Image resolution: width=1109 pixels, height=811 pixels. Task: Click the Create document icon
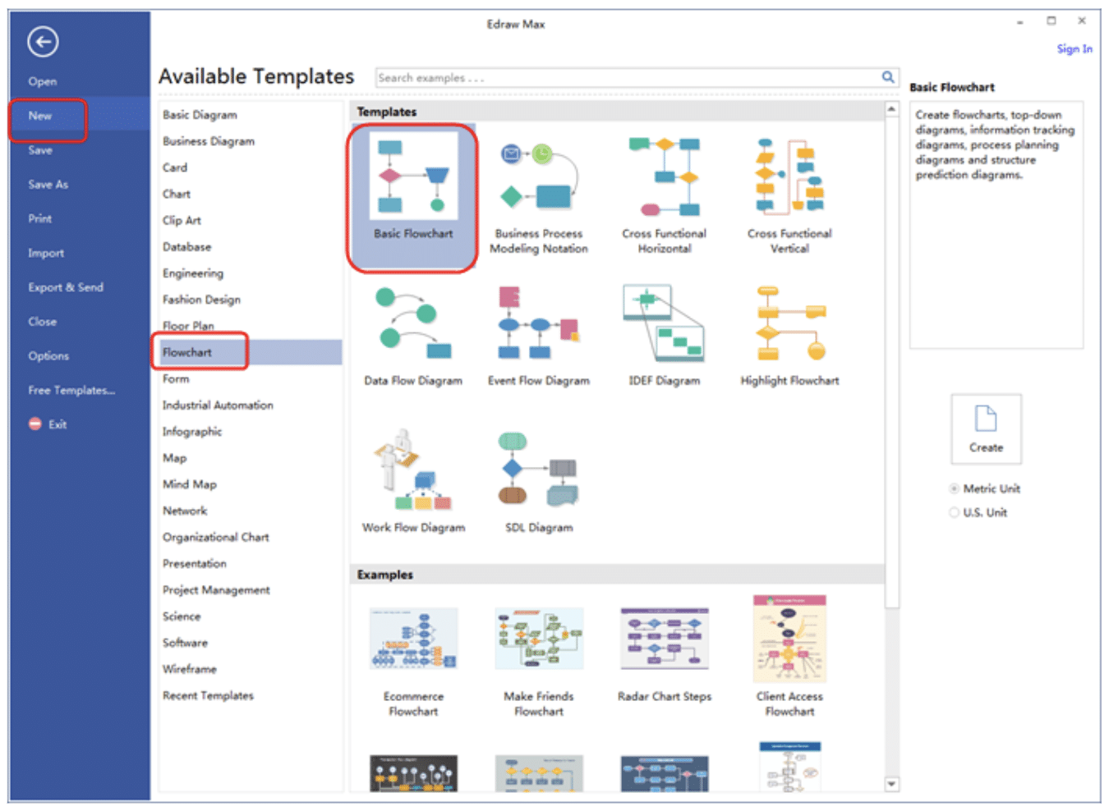[x=986, y=428]
